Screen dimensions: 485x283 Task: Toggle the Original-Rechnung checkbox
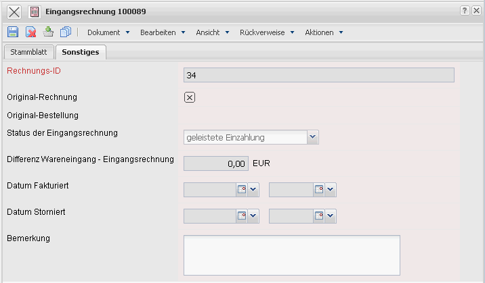(x=190, y=97)
